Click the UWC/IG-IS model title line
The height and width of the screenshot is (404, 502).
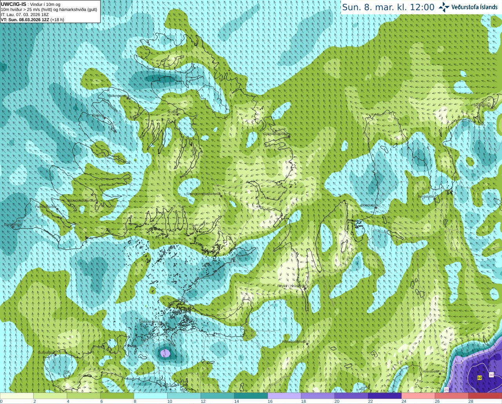pyautogui.click(x=31, y=4)
